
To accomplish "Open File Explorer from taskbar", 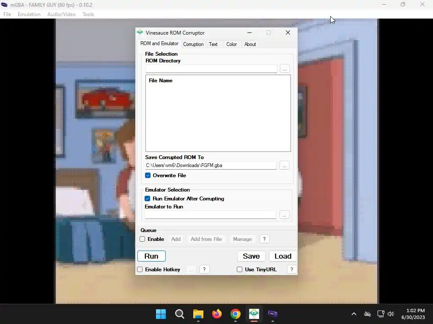I will point(198,314).
